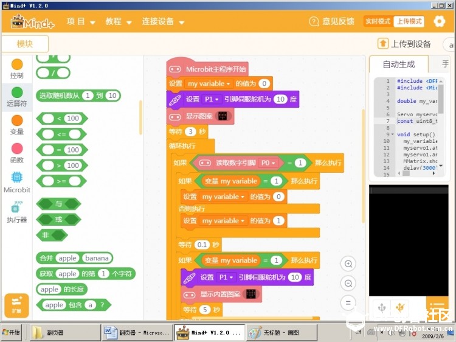Click the code panel horizontal scrollbar
456x342 pixels.
(x=406, y=173)
